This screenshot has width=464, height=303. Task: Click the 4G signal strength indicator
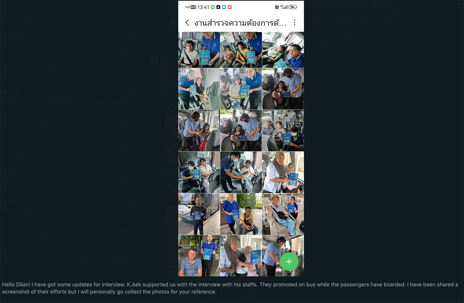[x=283, y=7]
